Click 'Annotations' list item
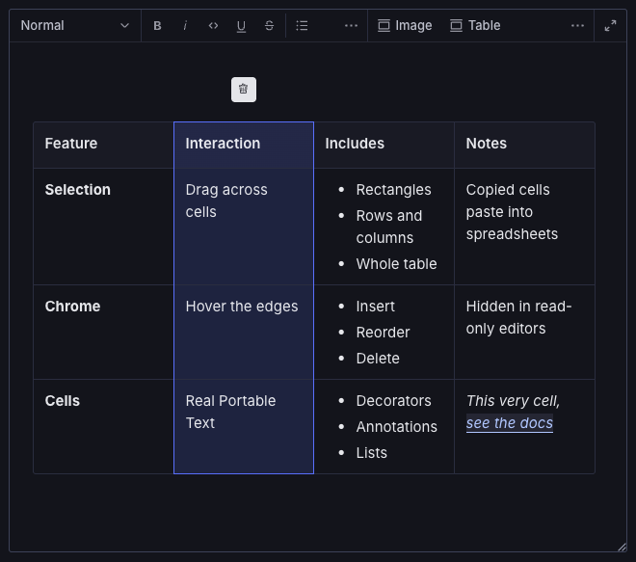Screen dimensions: 636x562 396,427
